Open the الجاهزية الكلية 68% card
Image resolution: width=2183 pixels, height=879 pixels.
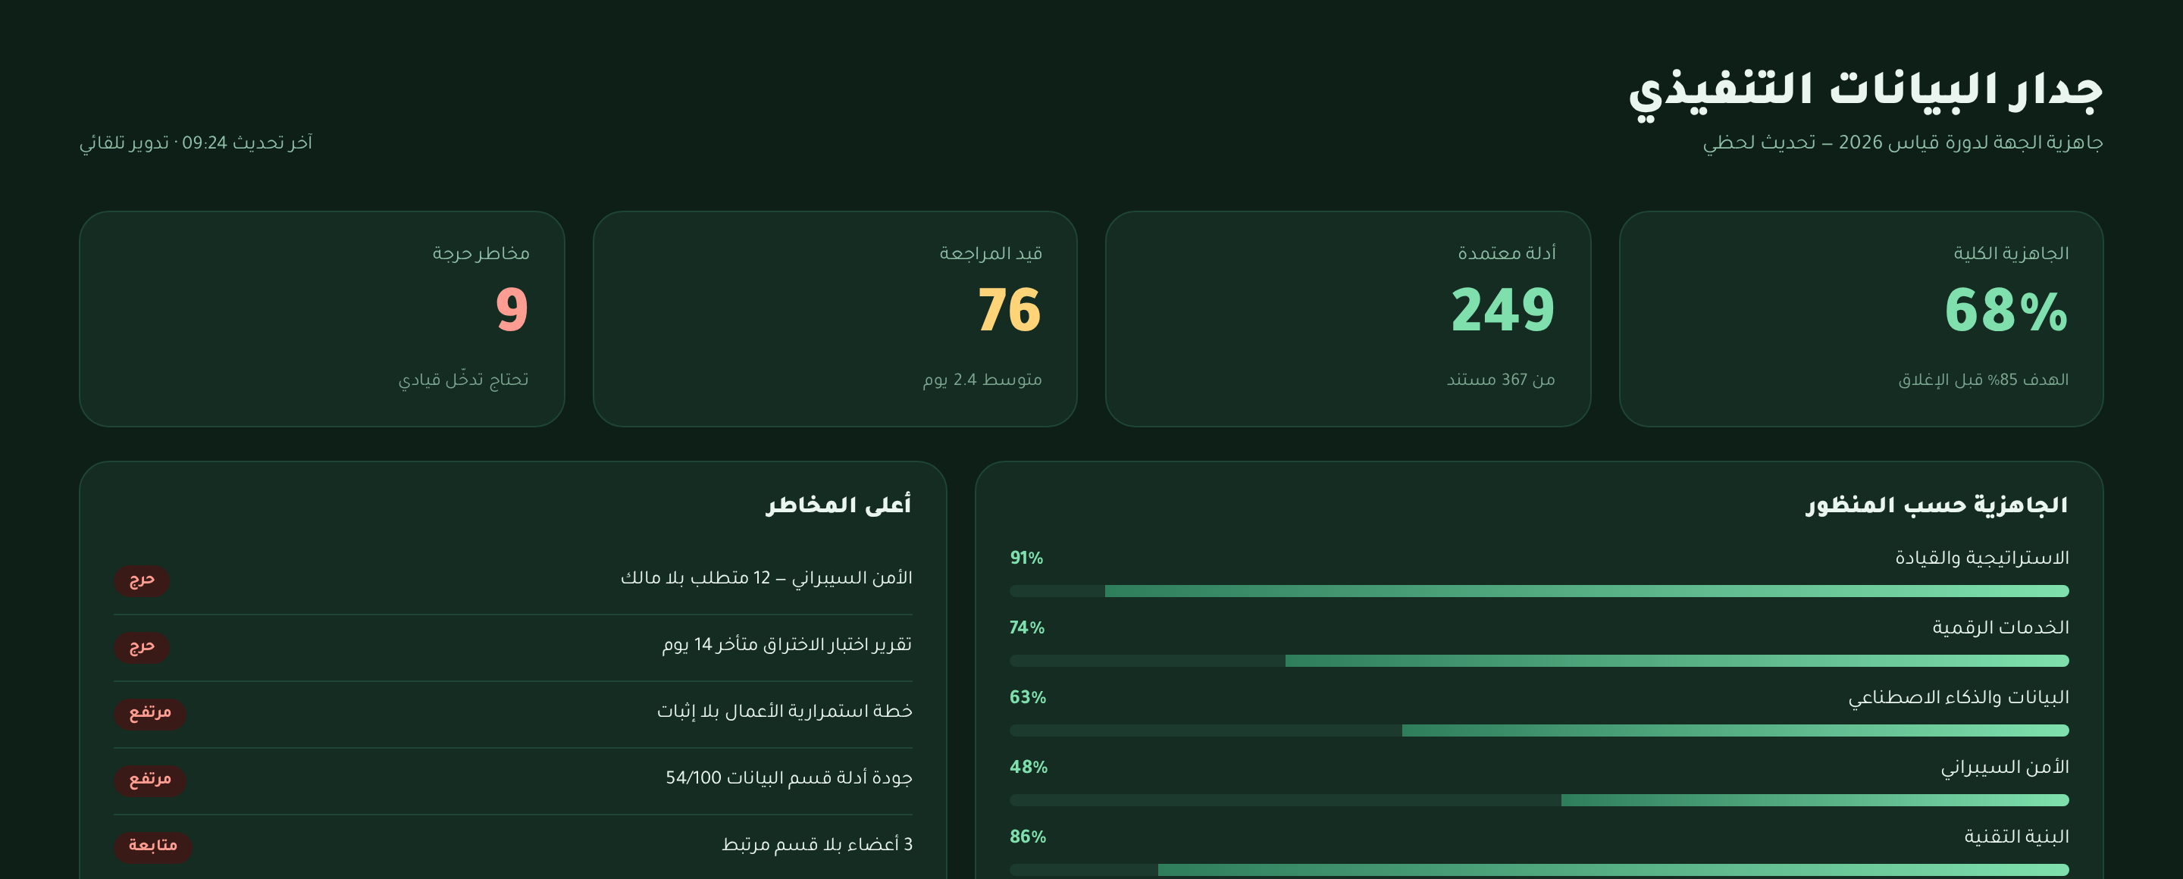pos(1861,318)
